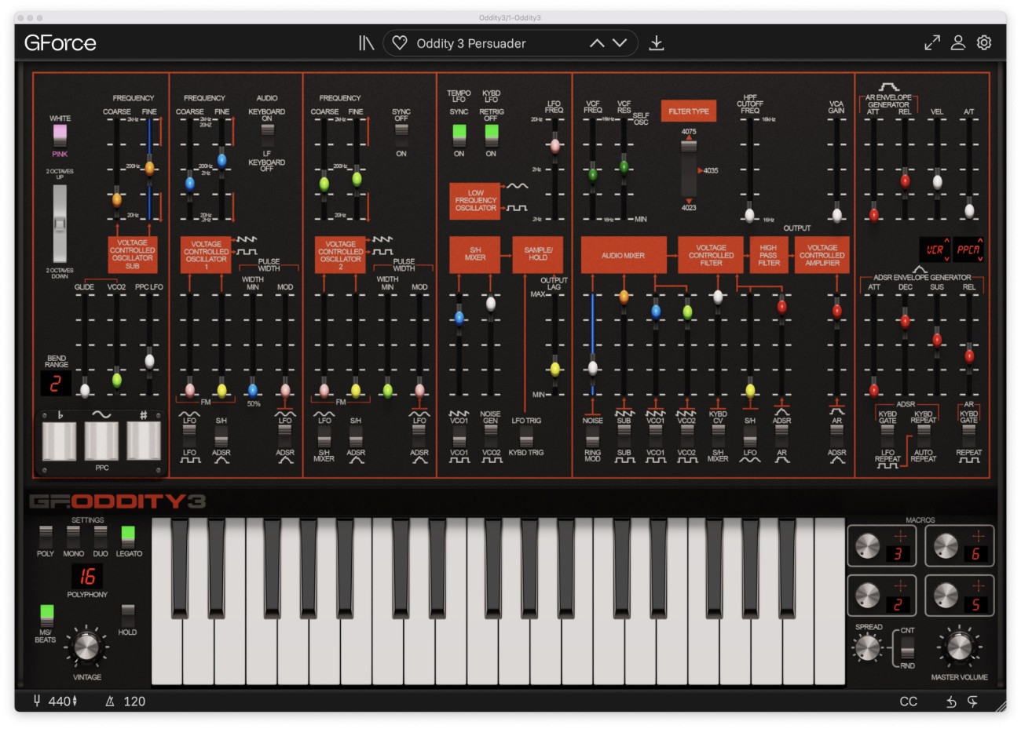Click the crosshair on macro 6
Viewport: 1021px width, 729px height.
[978, 536]
